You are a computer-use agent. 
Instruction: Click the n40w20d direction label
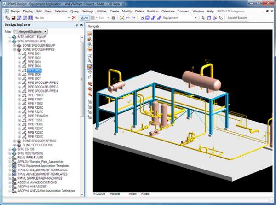[99, 194]
